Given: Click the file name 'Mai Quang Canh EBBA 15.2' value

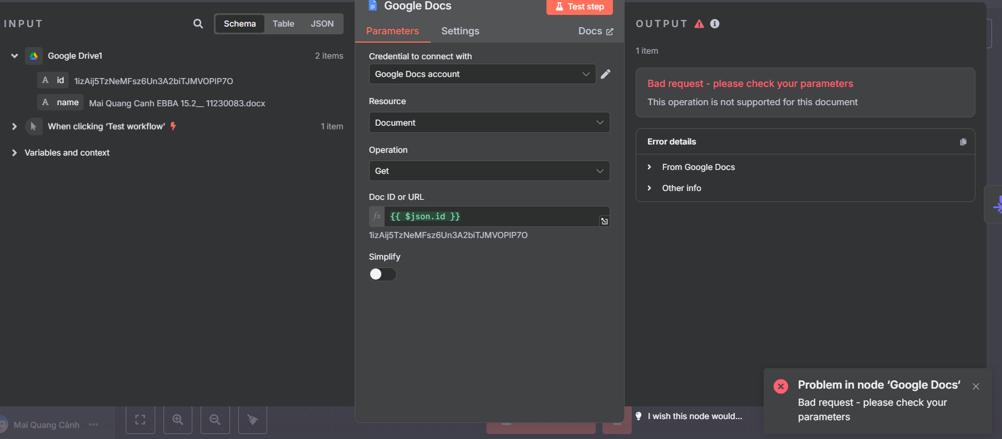Looking at the screenshot, I should pos(177,104).
